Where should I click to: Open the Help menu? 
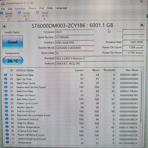click(x=50, y=8)
